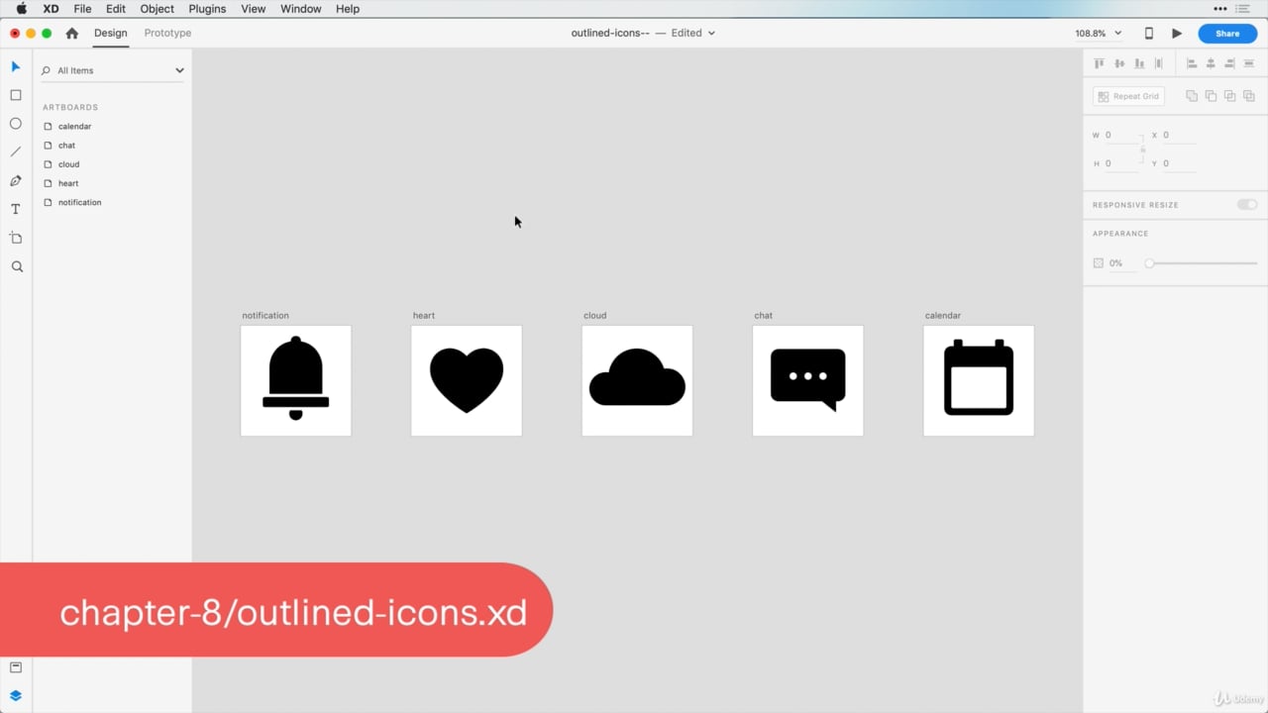
Task: Click the Align Right icon
Action: coord(1229,63)
